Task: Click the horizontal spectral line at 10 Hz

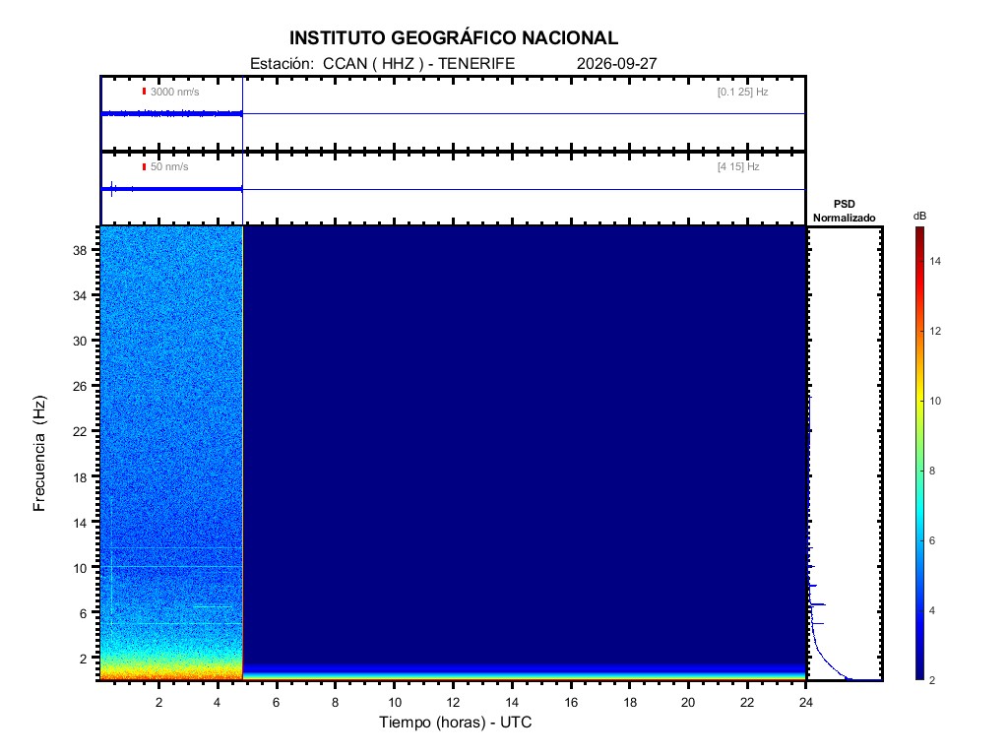Action: tap(171, 566)
